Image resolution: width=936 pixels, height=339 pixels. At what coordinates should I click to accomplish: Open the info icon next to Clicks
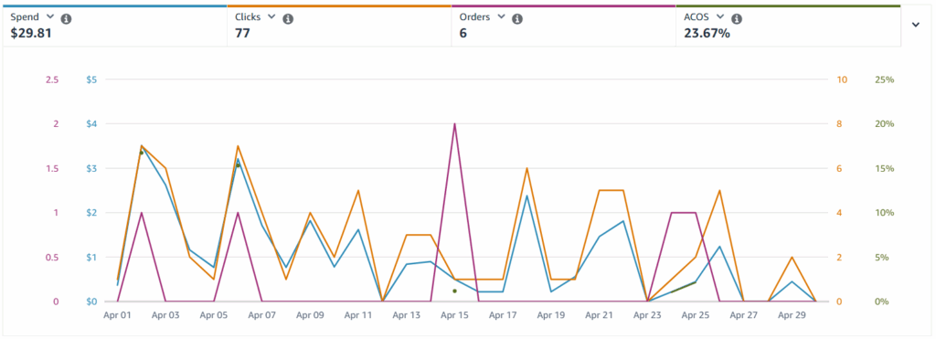[288, 19]
